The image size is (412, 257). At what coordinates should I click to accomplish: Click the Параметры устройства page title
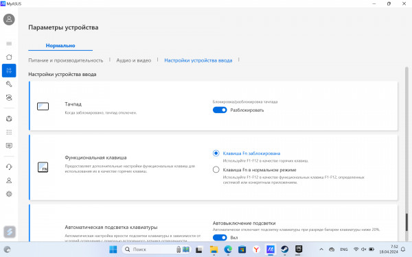tap(63, 27)
